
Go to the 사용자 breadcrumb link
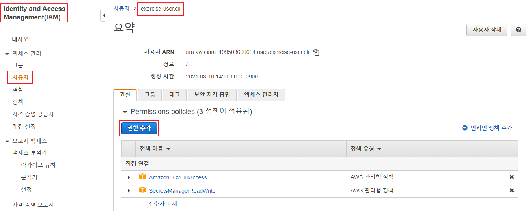coord(121,9)
